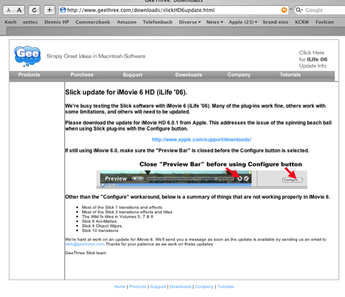Click the 'Simply Great Ideas in Macintosh Software' tagline
345x297 pixels.
(96, 56)
